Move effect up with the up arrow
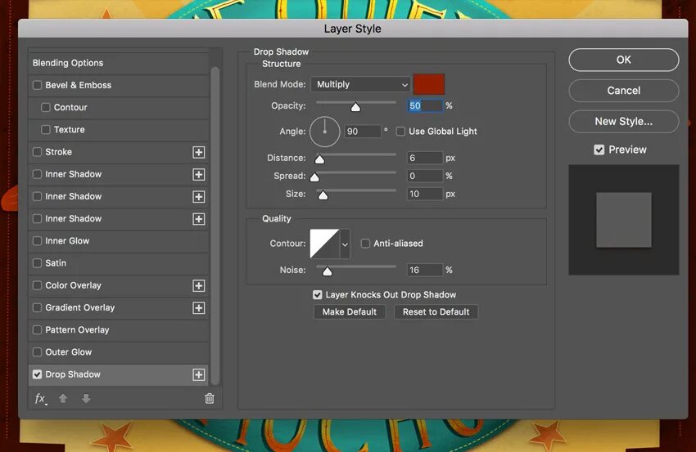Screen dimensions: 696x452 click(63, 398)
